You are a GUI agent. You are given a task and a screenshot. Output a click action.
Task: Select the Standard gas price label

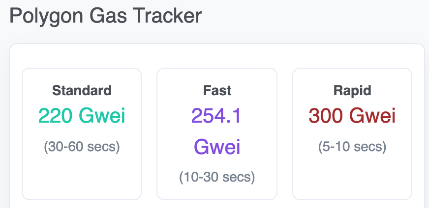[82, 91]
